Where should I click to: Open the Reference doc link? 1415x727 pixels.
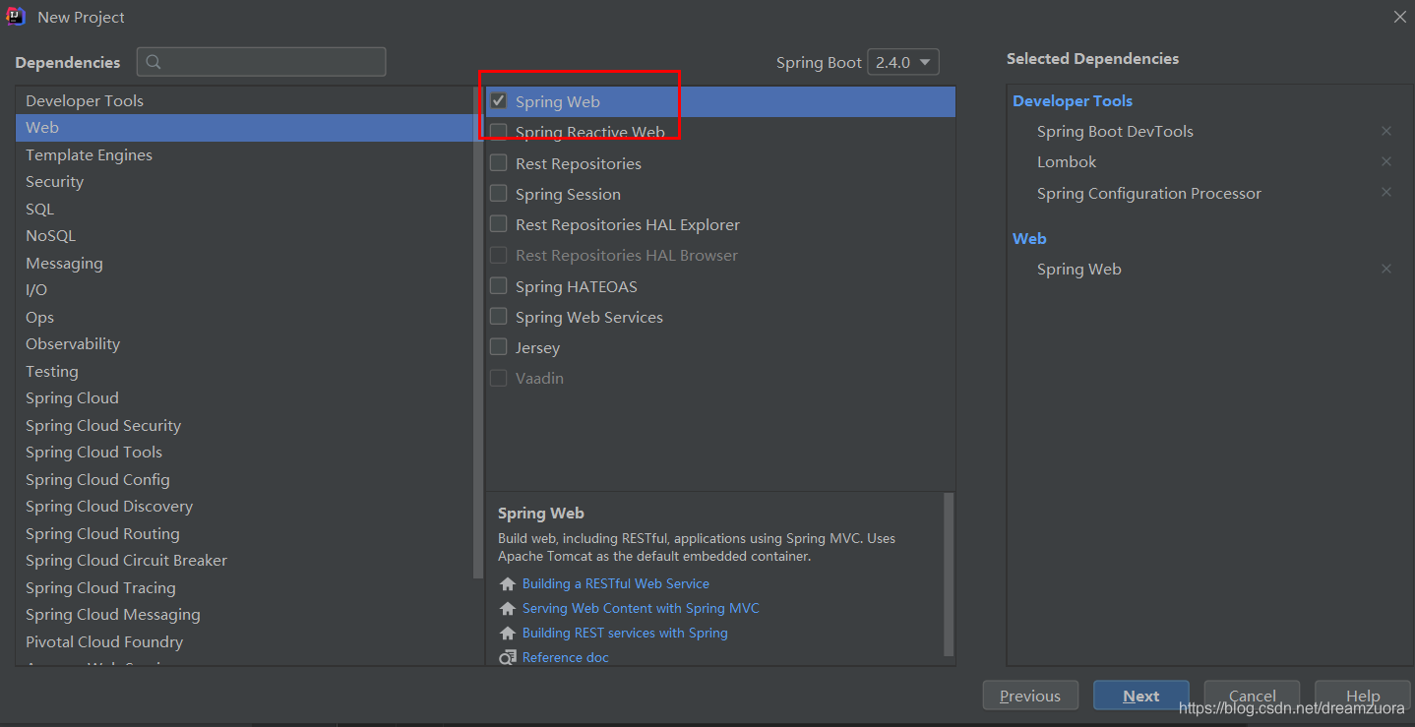[x=566, y=657]
